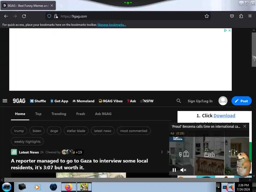Screen dimensions: 256x192
Task: Open the dark globe taskbar icon
Action: pyautogui.click(x=53, y=187)
